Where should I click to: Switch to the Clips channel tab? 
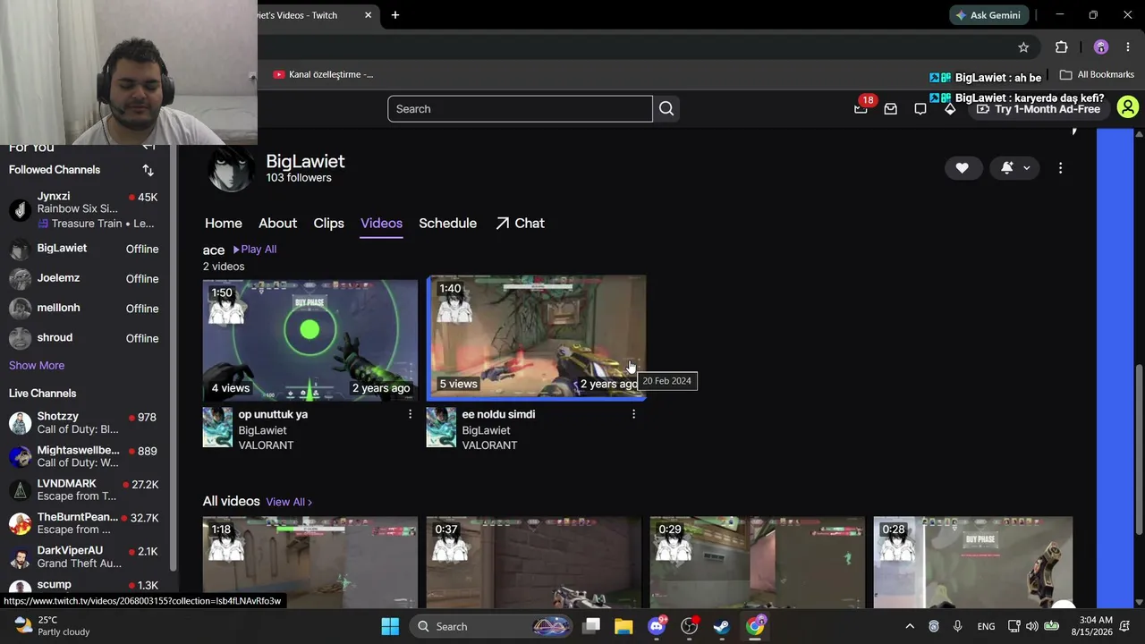coord(329,223)
